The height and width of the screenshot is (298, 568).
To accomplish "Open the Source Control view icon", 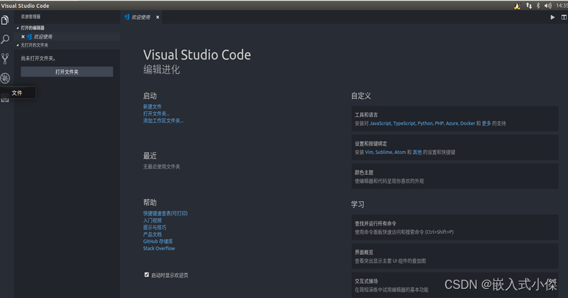I will [5, 58].
